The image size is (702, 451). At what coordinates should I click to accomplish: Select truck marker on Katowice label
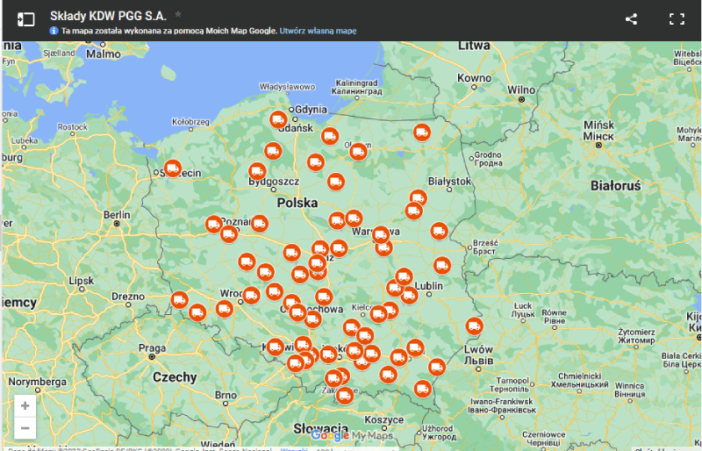point(276,347)
